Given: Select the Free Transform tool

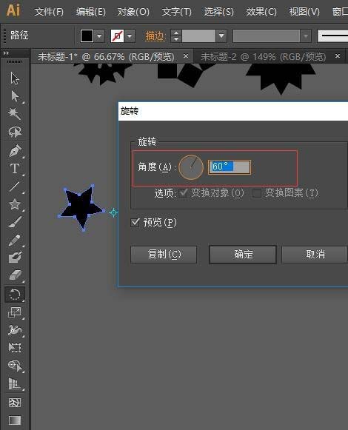Looking at the screenshot, I should click(x=15, y=348).
